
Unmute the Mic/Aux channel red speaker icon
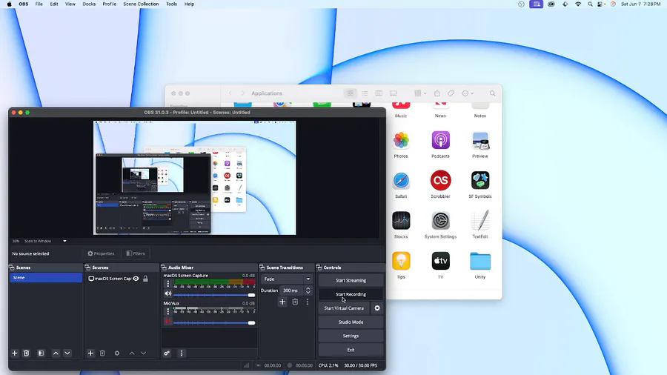click(x=168, y=322)
